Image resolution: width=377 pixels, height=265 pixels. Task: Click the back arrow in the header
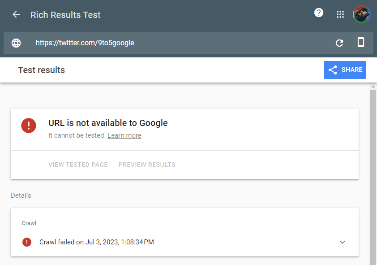tap(16, 14)
